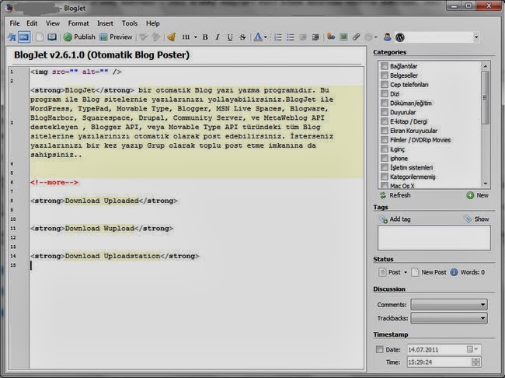Click the Publish button in toolbar
The width and height of the screenshot is (505, 378).
(79, 37)
